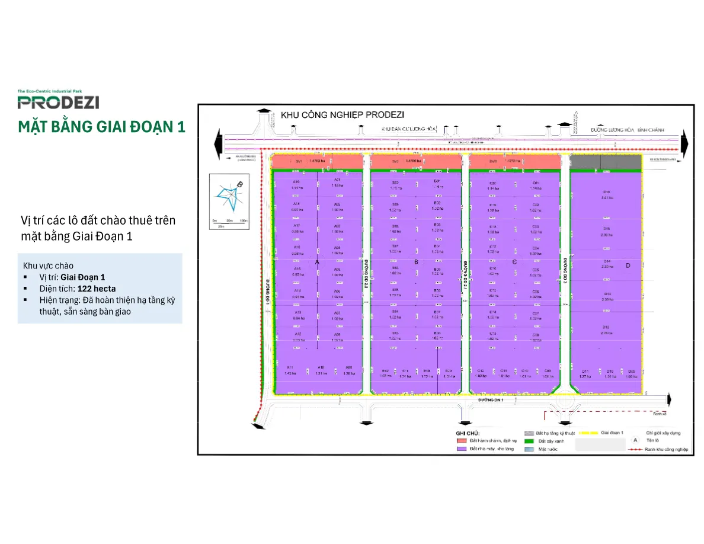This screenshot has height=544, width=704.
Task: Click the 'Hiện trạng' bullet text
Action: (107, 306)
